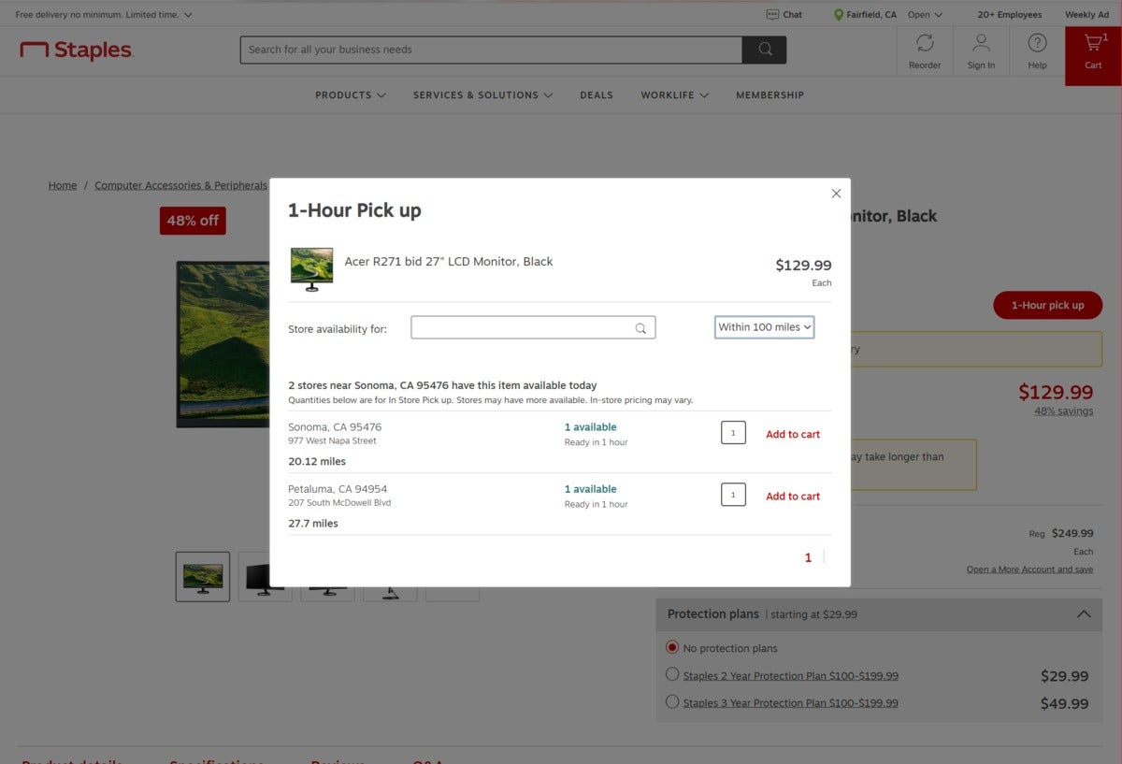Select No protection plans radio option
The image size is (1122, 764).
(672, 647)
